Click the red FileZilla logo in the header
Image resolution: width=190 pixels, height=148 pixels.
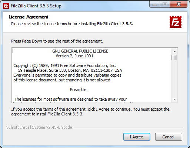click(x=176, y=22)
